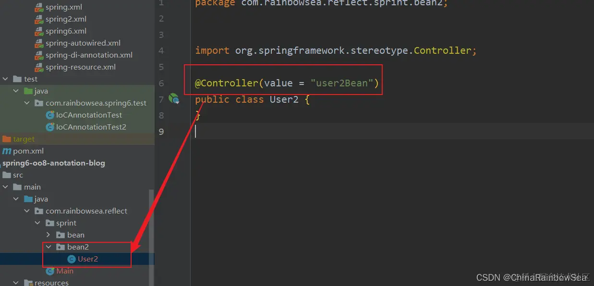Select IoCAnnotationTest2 file label
The image size is (594, 286).
pyautogui.click(x=91, y=127)
